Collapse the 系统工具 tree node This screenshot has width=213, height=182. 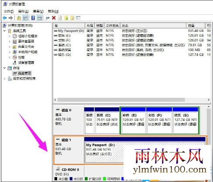[4, 31]
